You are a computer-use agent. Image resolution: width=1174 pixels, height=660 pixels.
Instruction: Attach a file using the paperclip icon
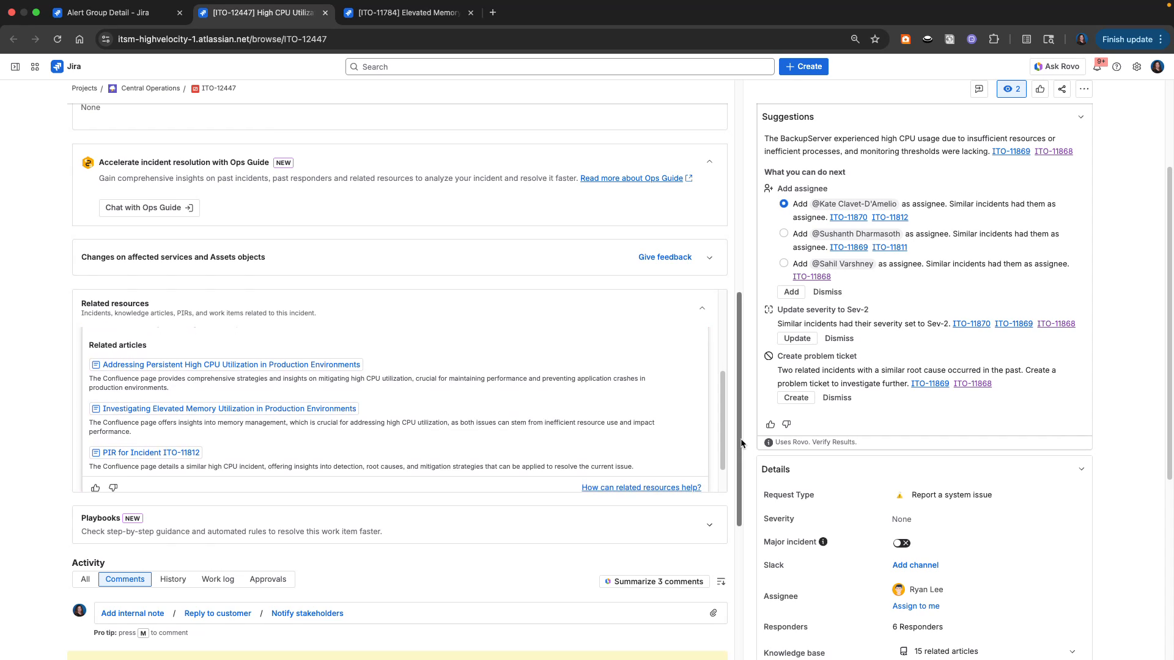(713, 613)
